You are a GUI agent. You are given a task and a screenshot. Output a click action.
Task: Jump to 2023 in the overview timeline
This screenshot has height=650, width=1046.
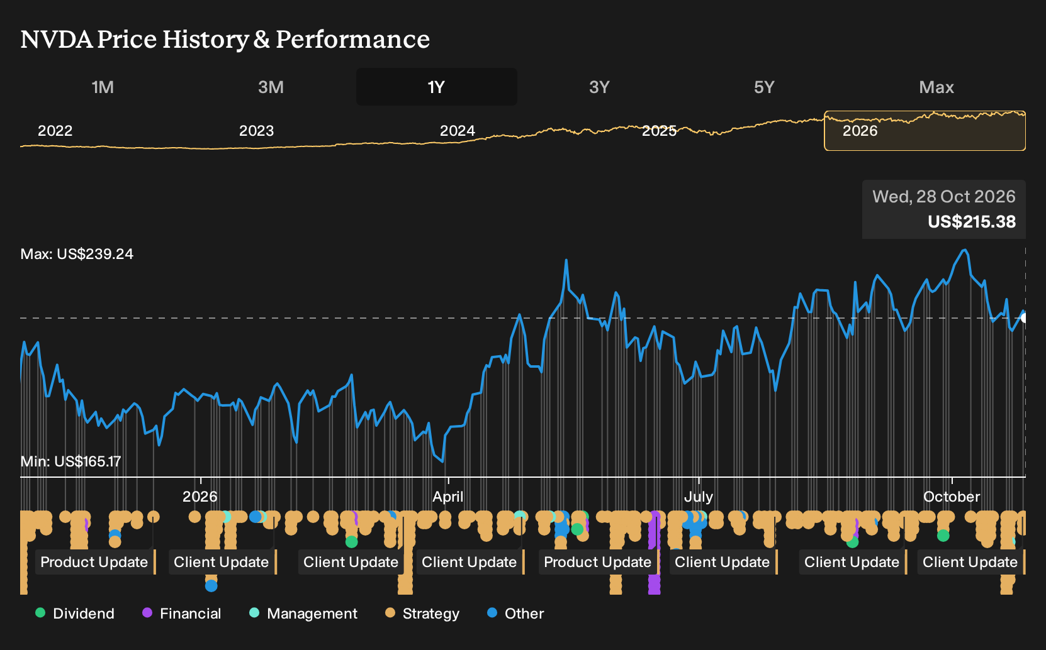point(257,131)
